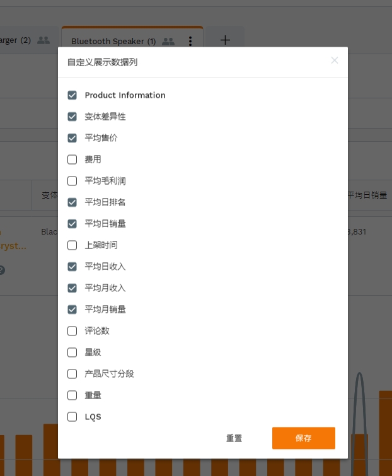
Task: Uncheck the 平均日收入 checkbox
Action: (72, 267)
